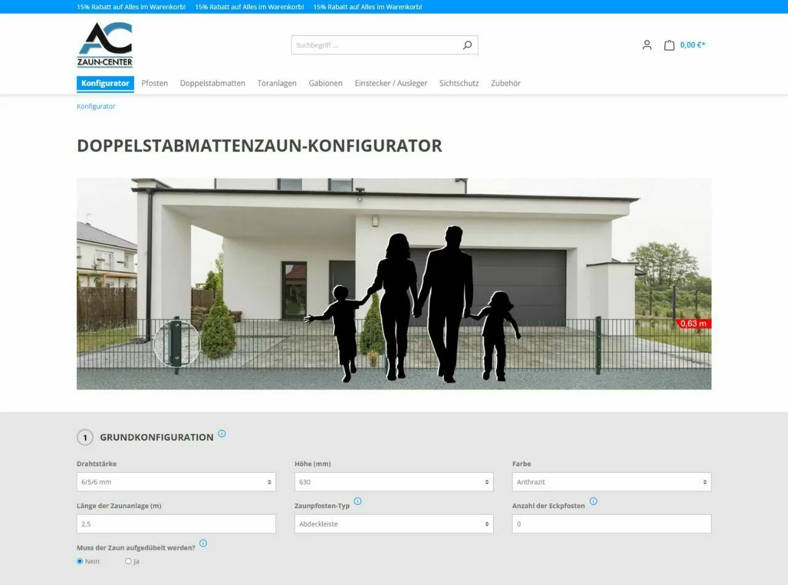This screenshot has height=585, width=788.
Task: Open the Zaunpfosten-Typ dropdown
Action: coord(393,523)
